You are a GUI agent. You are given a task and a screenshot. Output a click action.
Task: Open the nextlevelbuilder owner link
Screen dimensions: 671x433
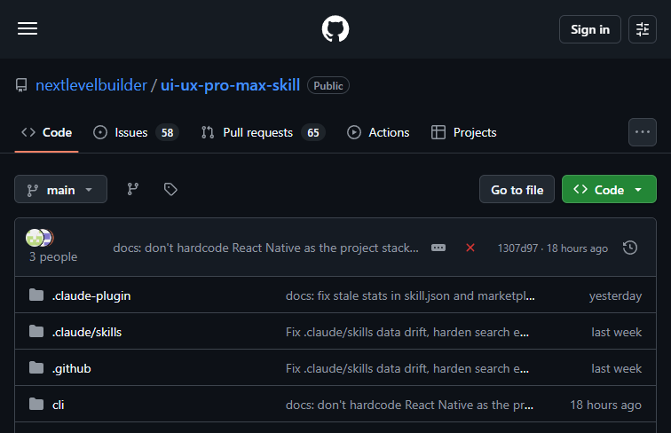point(91,85)
